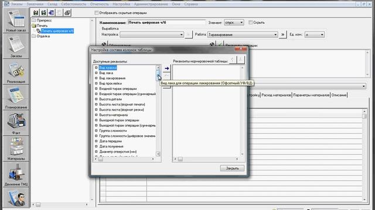The width and height of the screenshot is (375, 210).
Task: Switch to the Параметры материалов tab
Action: (x=311, y=95)
